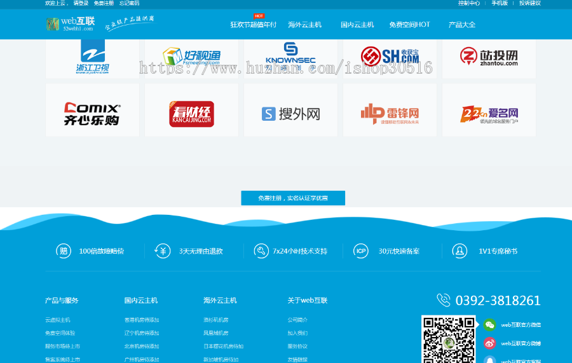572x363 pixels.
Task: Open 北京机房待添加 footer link
Action: [142, 346]
